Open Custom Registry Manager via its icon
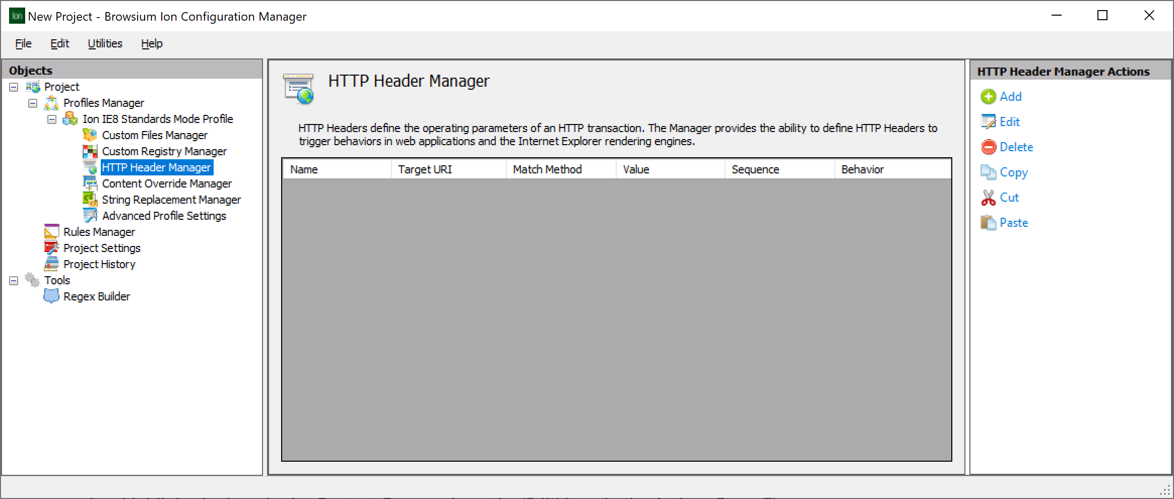Screen dimensions: 1174x499 click(91, 151)
